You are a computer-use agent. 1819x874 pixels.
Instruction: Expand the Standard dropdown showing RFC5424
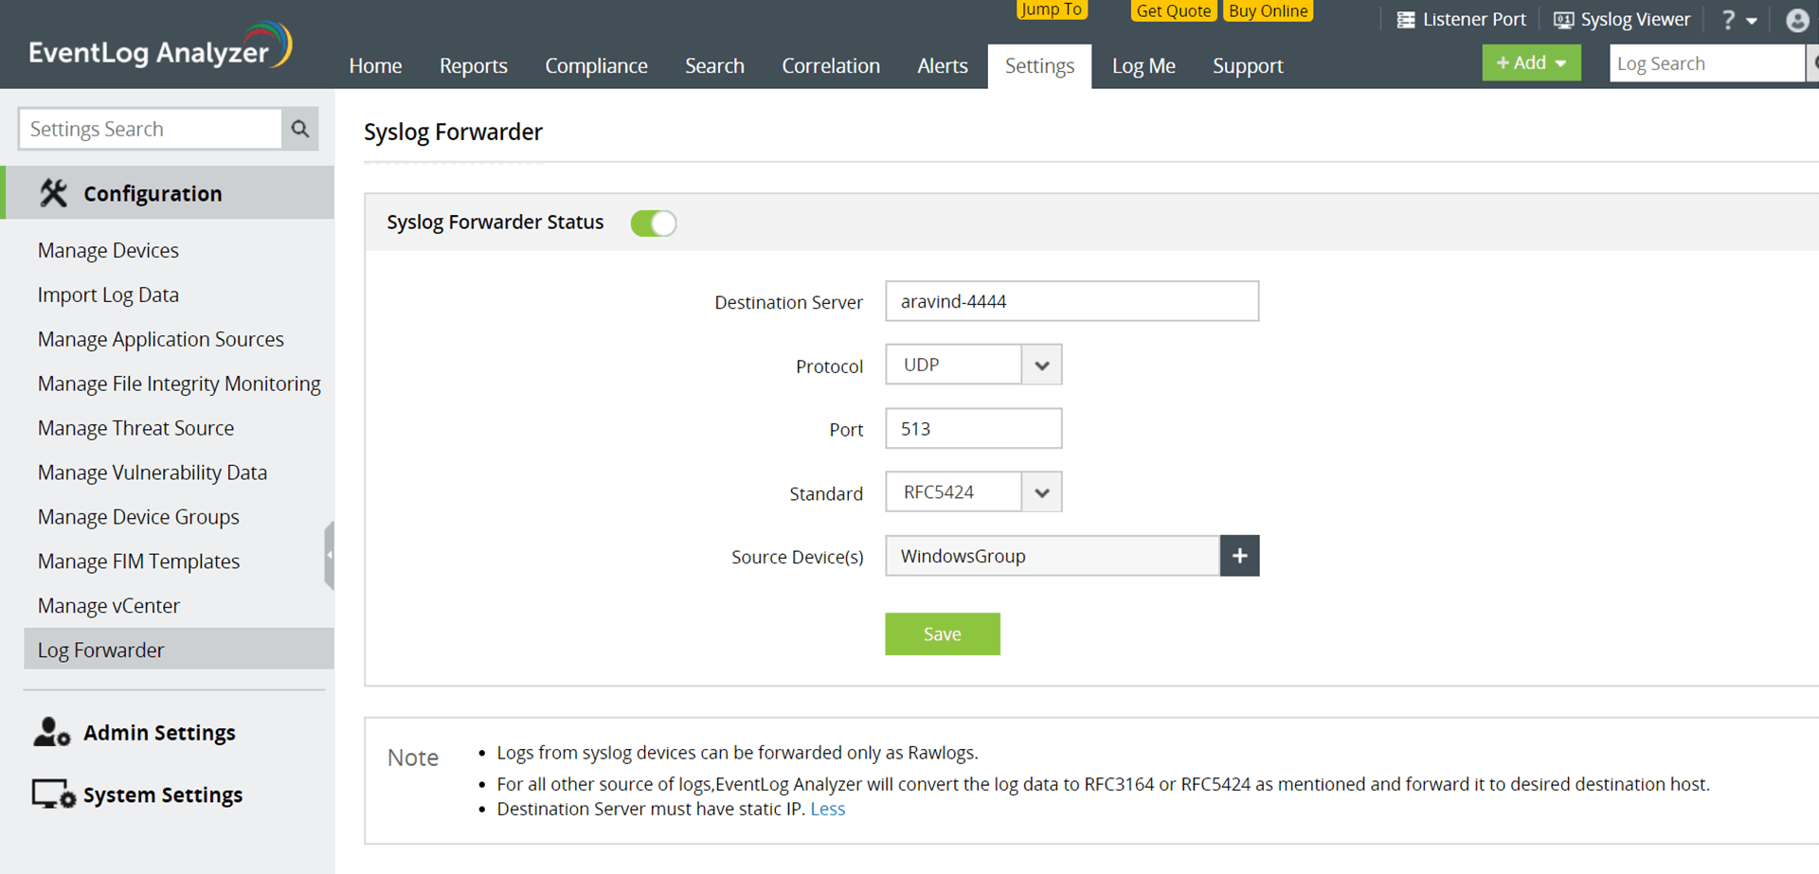1041,491
